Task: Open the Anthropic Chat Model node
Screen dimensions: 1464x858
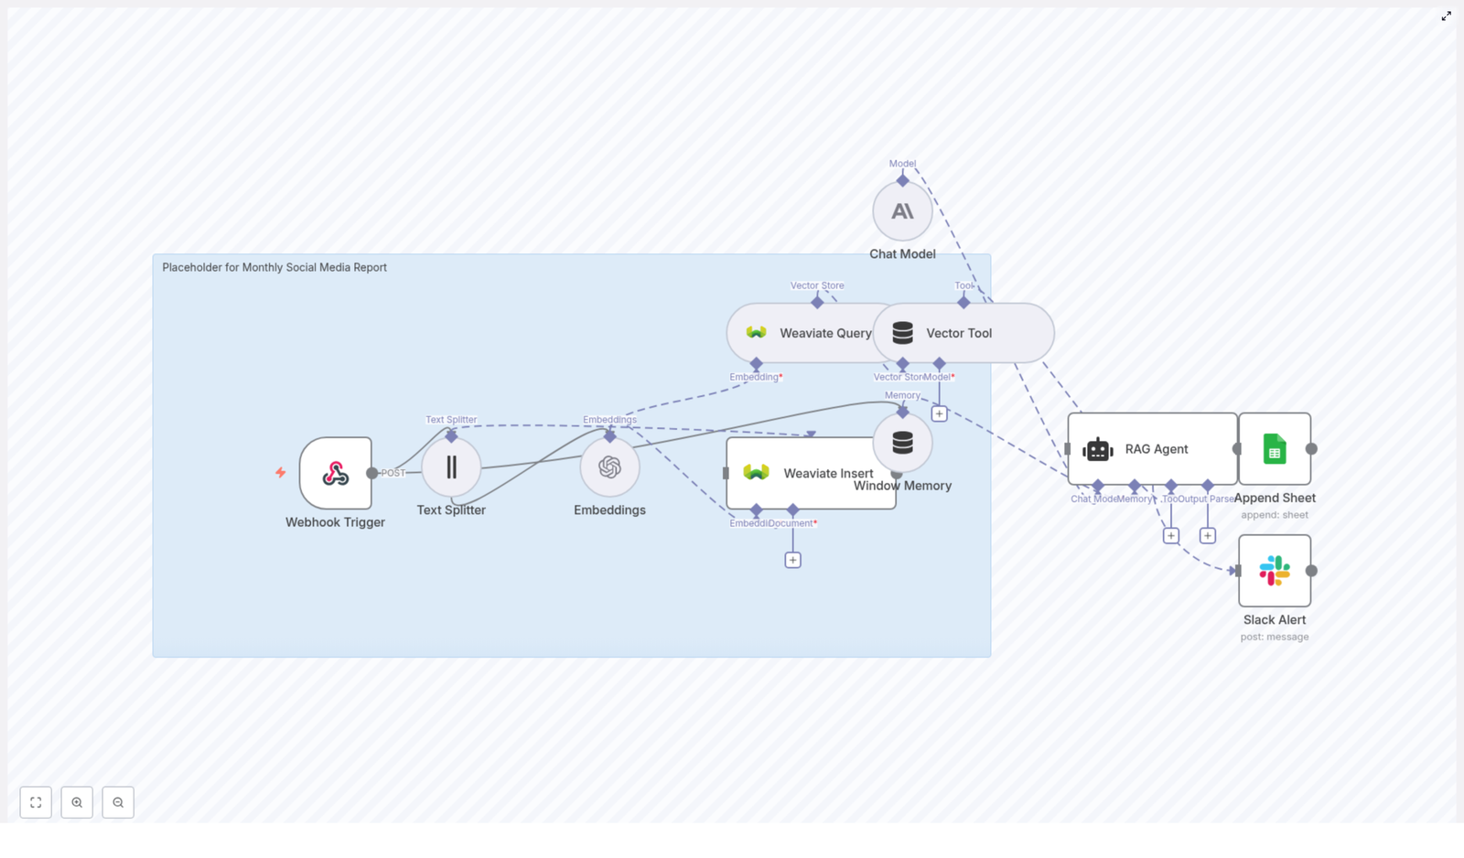Action: pos(902,211)
